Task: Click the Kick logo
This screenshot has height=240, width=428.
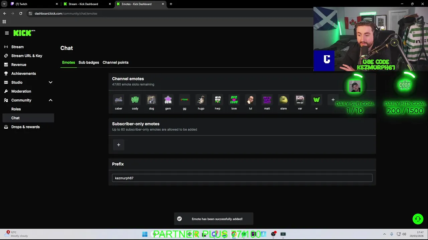Action: tap(24, 33)
